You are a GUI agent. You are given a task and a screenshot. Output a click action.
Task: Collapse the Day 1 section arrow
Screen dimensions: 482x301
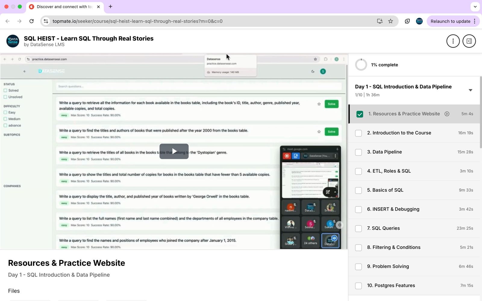coord(470,90)
